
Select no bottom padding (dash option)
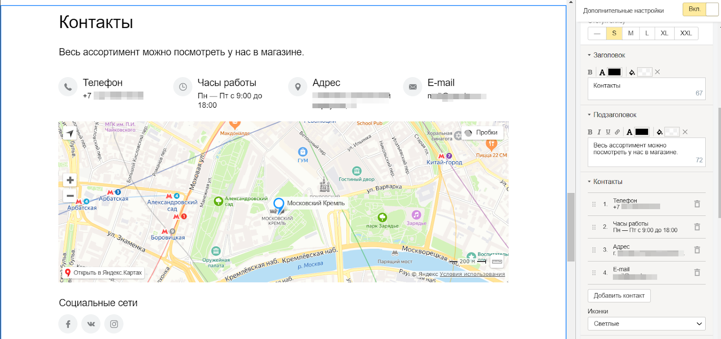tap(597, 33)
